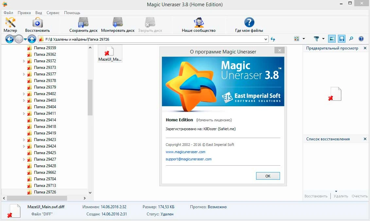Image resolution: width=370 pixels, height=221 pixels.
Task: Expand Папка 29423 tree node
Action: pos(24,140)
